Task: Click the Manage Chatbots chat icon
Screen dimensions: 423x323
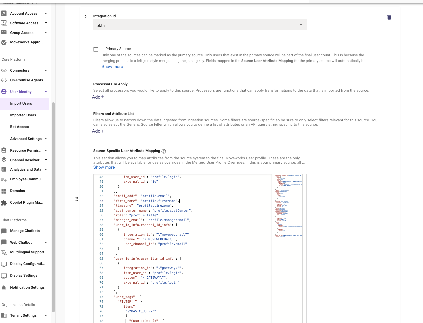Action: click(4, 231)
